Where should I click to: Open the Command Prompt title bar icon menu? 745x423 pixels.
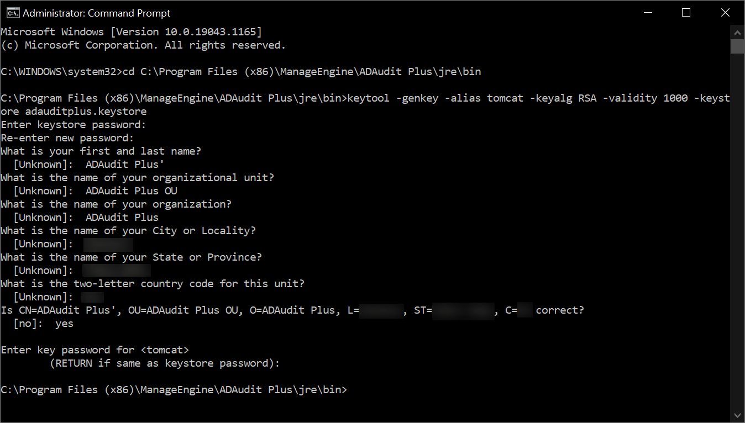pos(12,12)
